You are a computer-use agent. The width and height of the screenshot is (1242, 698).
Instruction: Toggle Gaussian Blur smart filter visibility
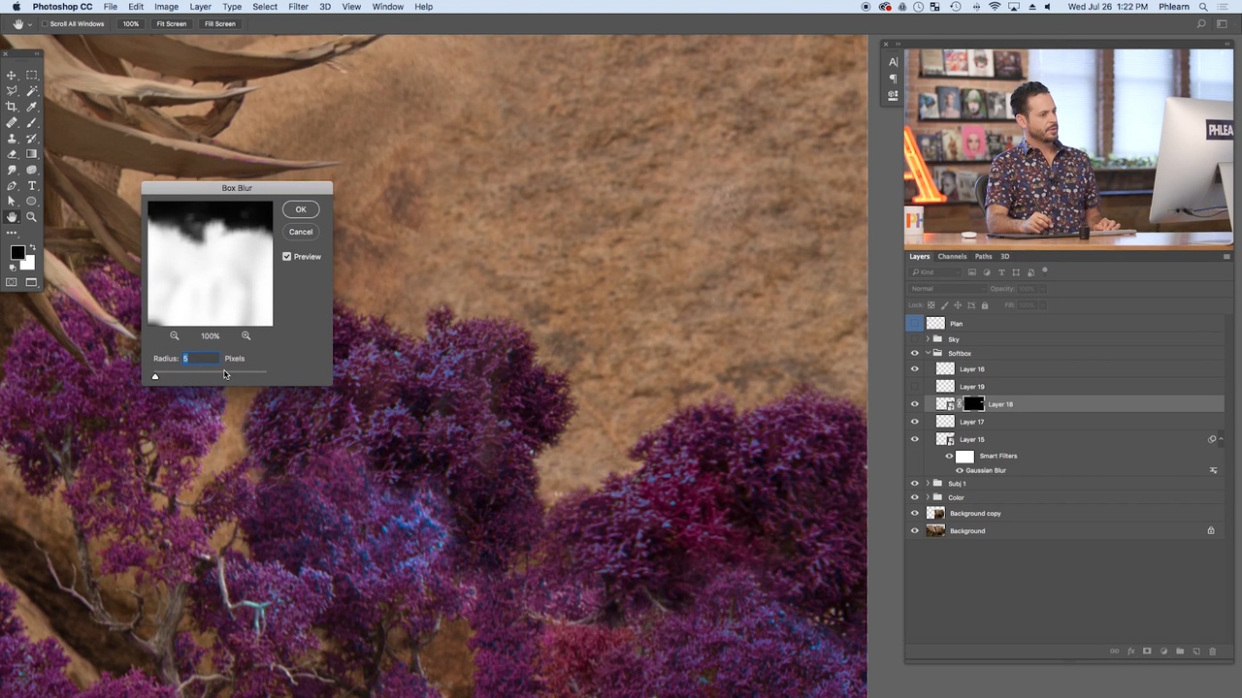pos(960,470)
